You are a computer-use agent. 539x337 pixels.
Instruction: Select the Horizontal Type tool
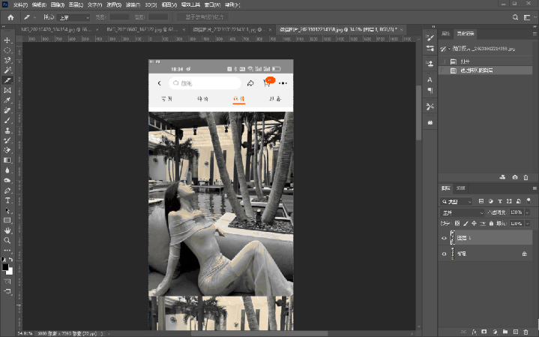pos(7,200)
